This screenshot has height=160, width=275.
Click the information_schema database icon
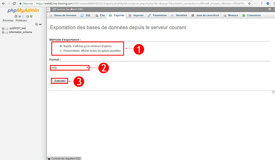click(x=7, y=32)
